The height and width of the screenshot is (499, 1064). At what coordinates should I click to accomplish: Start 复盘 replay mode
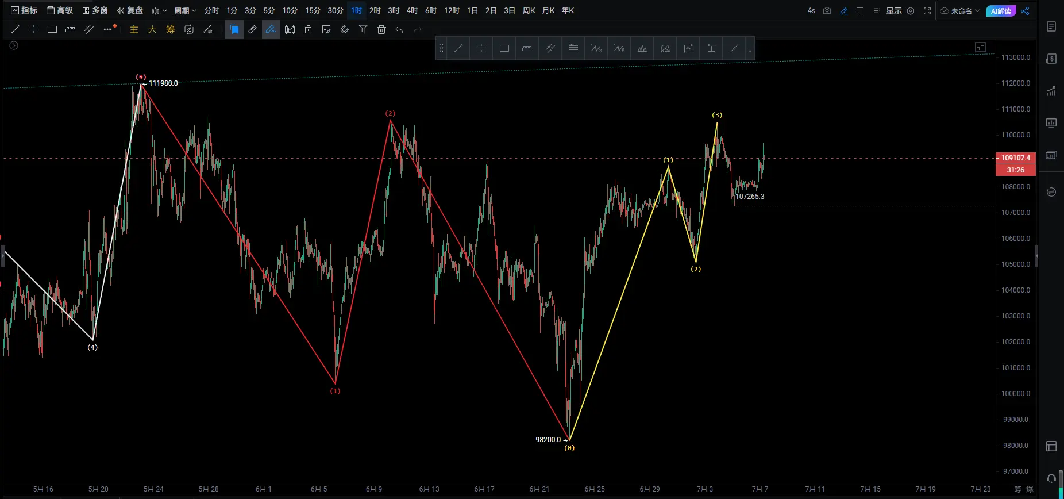[130, 10]
